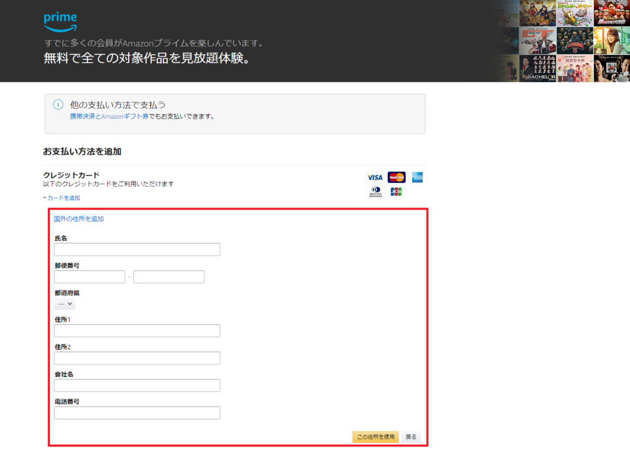Click the Diners Club International icon
Image resolution: width=630 pixels, height=457 pixels.
pos(375,191)
